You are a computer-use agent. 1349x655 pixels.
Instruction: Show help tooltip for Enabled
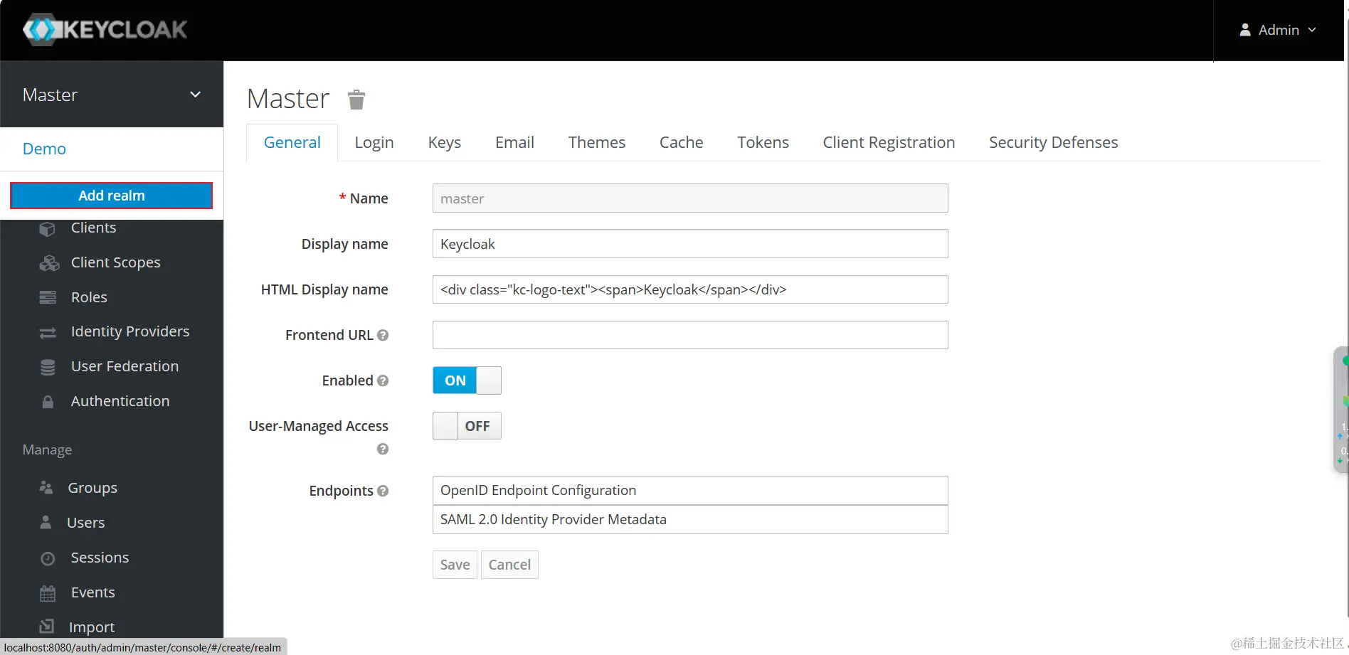(x=383, y=380)
